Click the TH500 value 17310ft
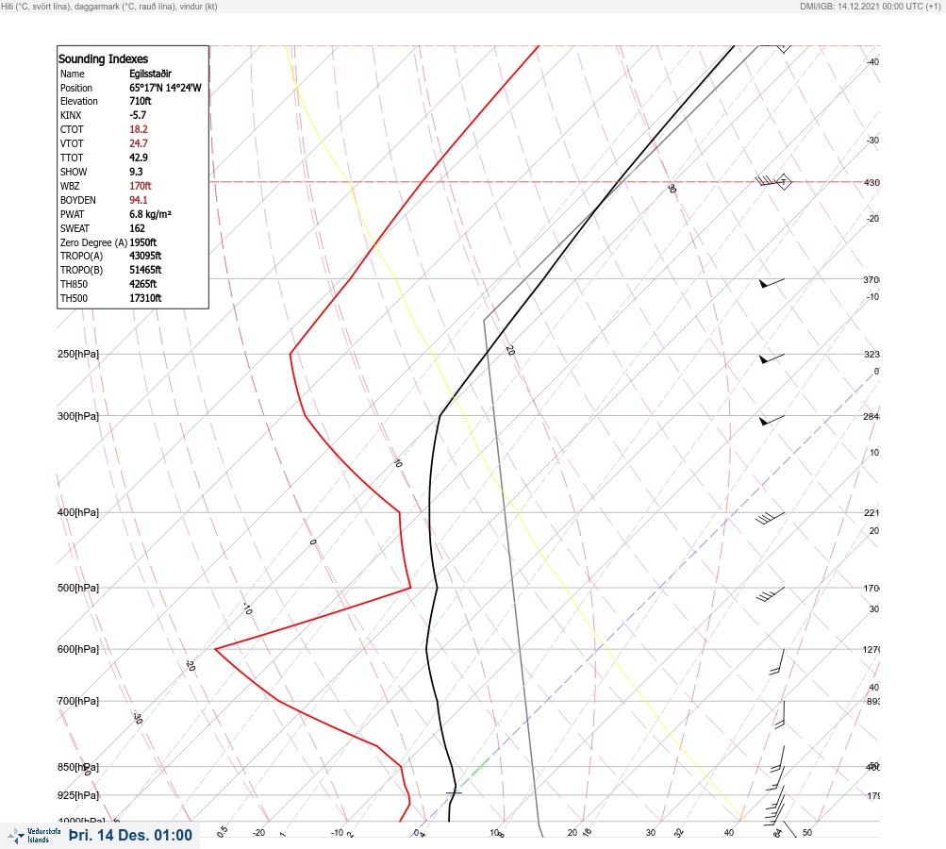 (145, 298)
